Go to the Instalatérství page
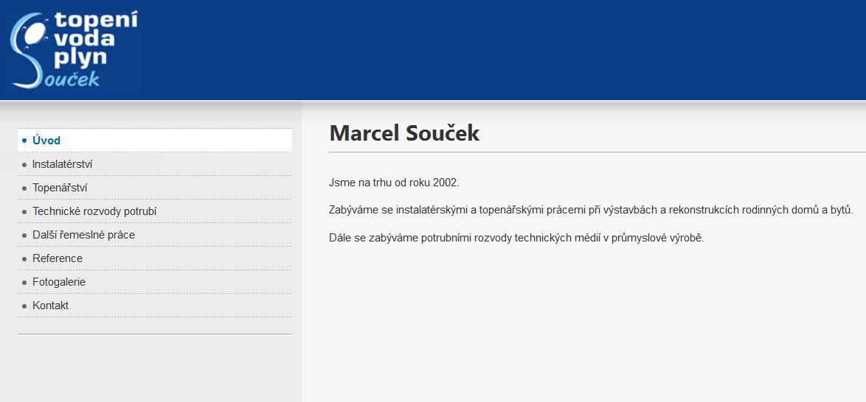Screen dimensions: 866x402 tap(155, 164)
